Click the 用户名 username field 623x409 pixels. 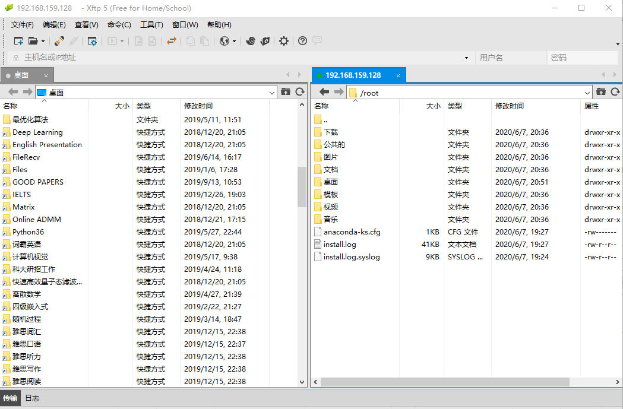[x=511, y=58]
